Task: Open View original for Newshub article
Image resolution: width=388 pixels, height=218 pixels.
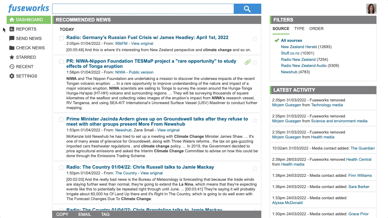Action: click(168, 130)
